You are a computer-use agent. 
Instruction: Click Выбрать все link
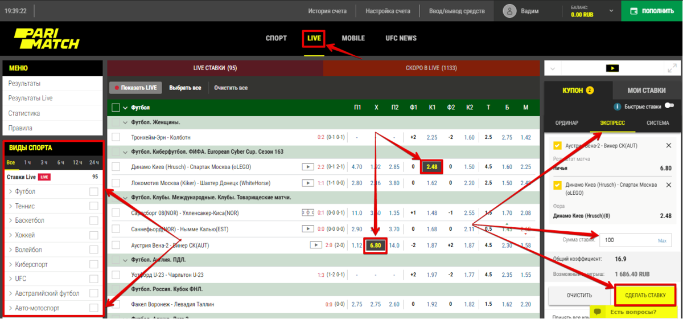pyautogui.click(x=185, y=88)
